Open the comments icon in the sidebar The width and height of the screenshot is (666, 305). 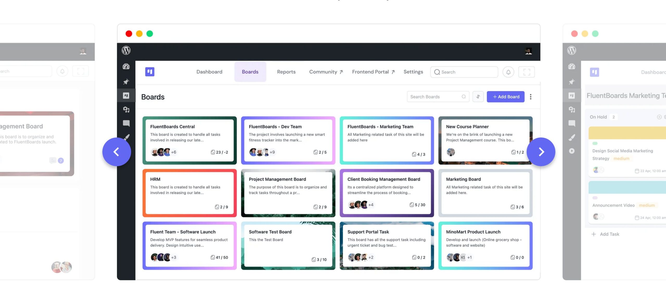126,124
